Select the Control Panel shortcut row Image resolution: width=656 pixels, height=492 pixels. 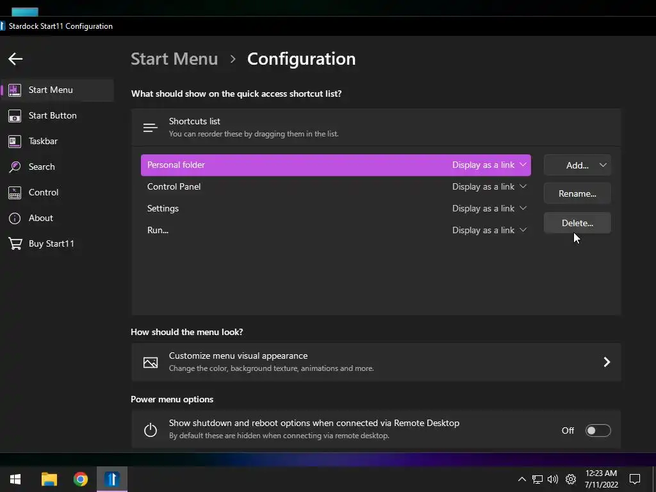pyautogui.click(x=336, y=186)
